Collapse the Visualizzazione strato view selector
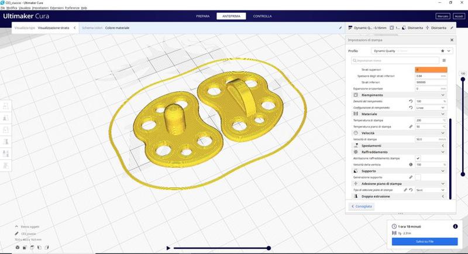 [x=75, y=28]
